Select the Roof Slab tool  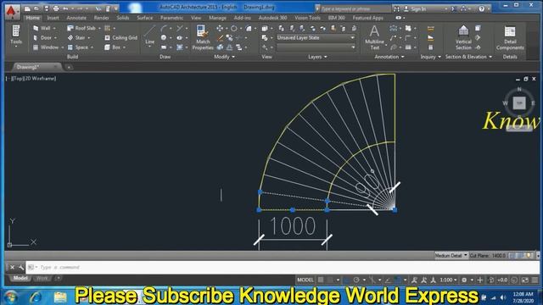click(81, 28)
